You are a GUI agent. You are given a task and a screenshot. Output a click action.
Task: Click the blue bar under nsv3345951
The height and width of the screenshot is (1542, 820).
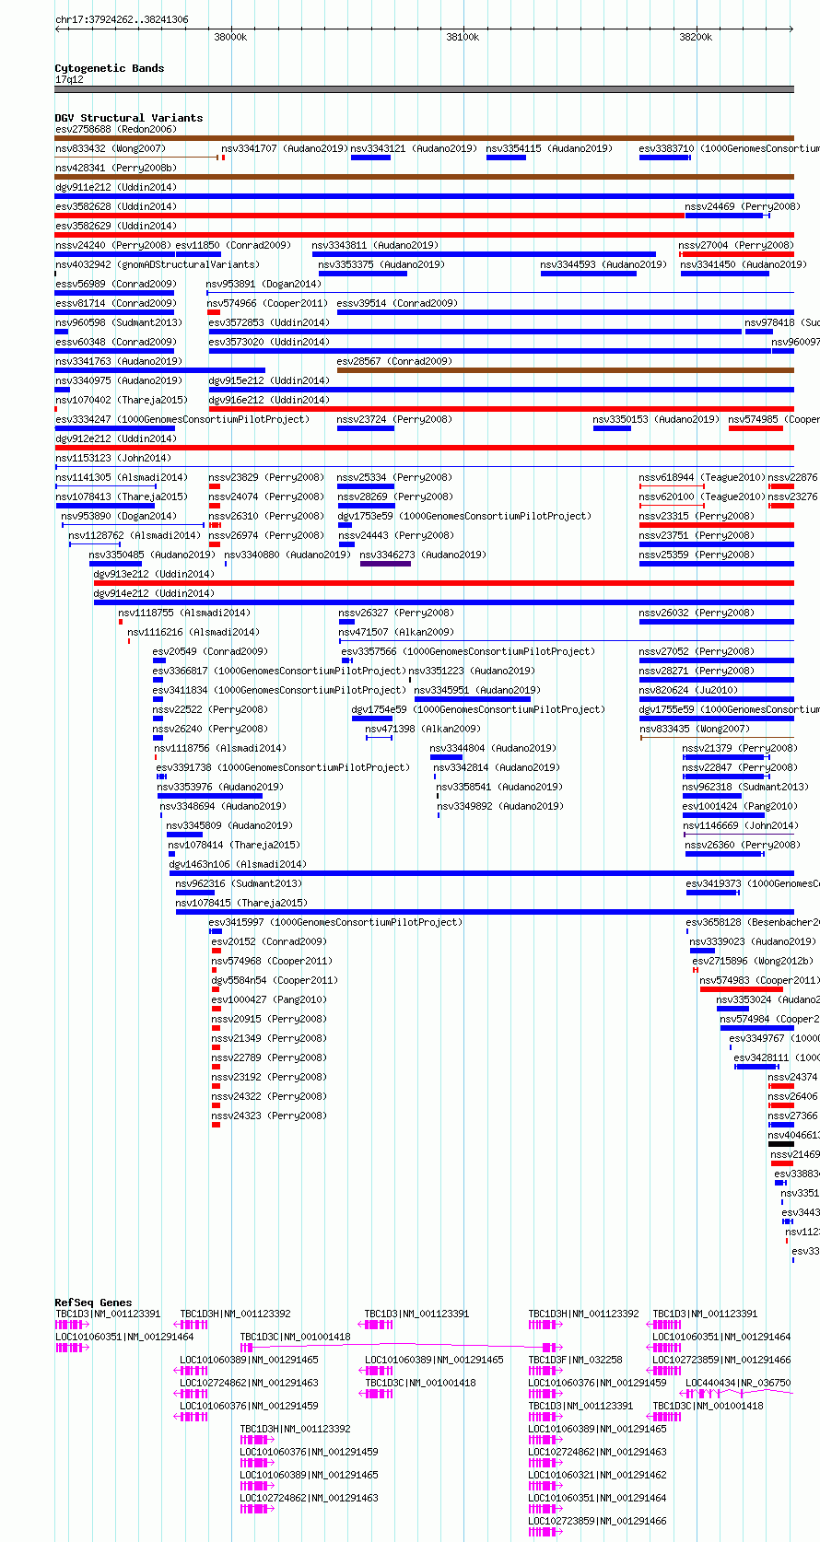pos(473,699)
